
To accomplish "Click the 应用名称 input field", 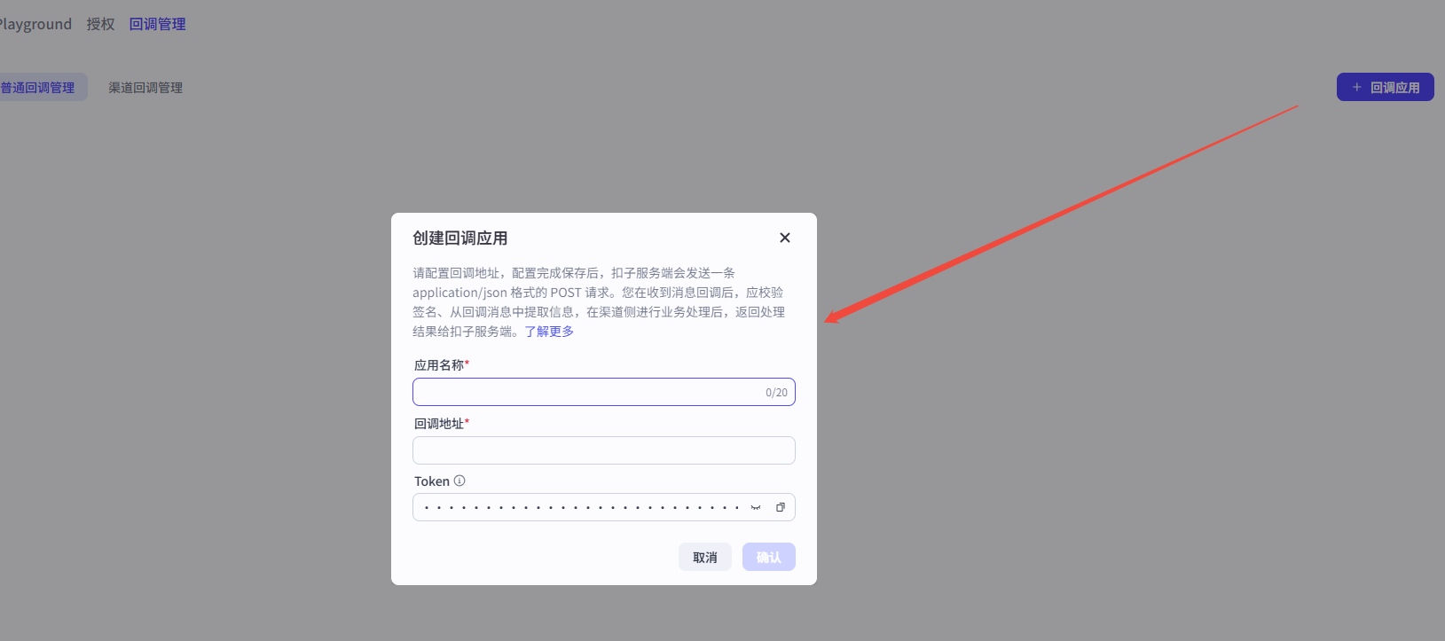I will tap(603, 392).
